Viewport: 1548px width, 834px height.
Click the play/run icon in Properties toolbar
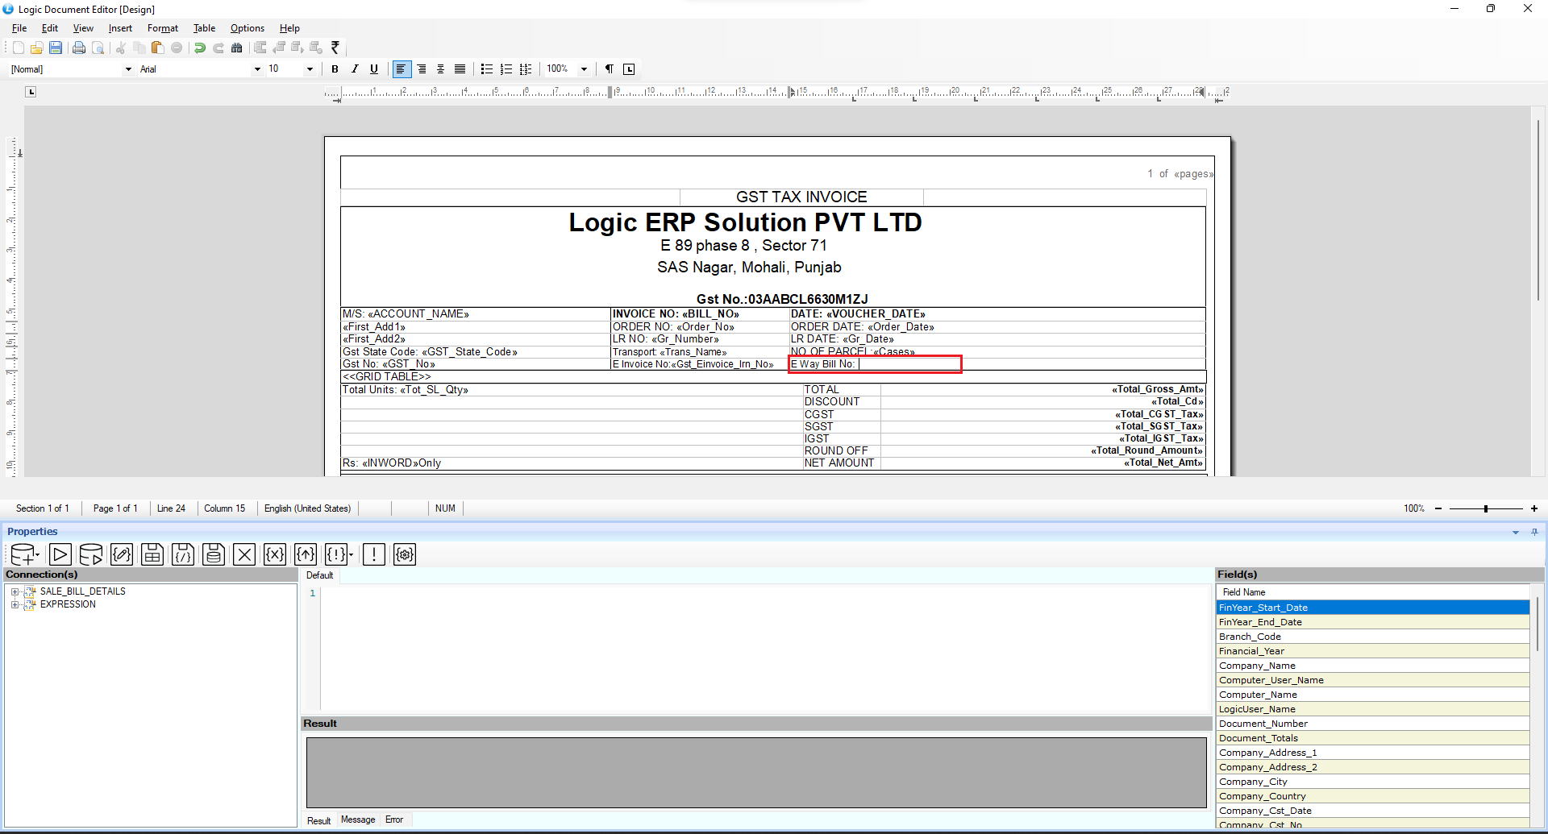[60, 554]
